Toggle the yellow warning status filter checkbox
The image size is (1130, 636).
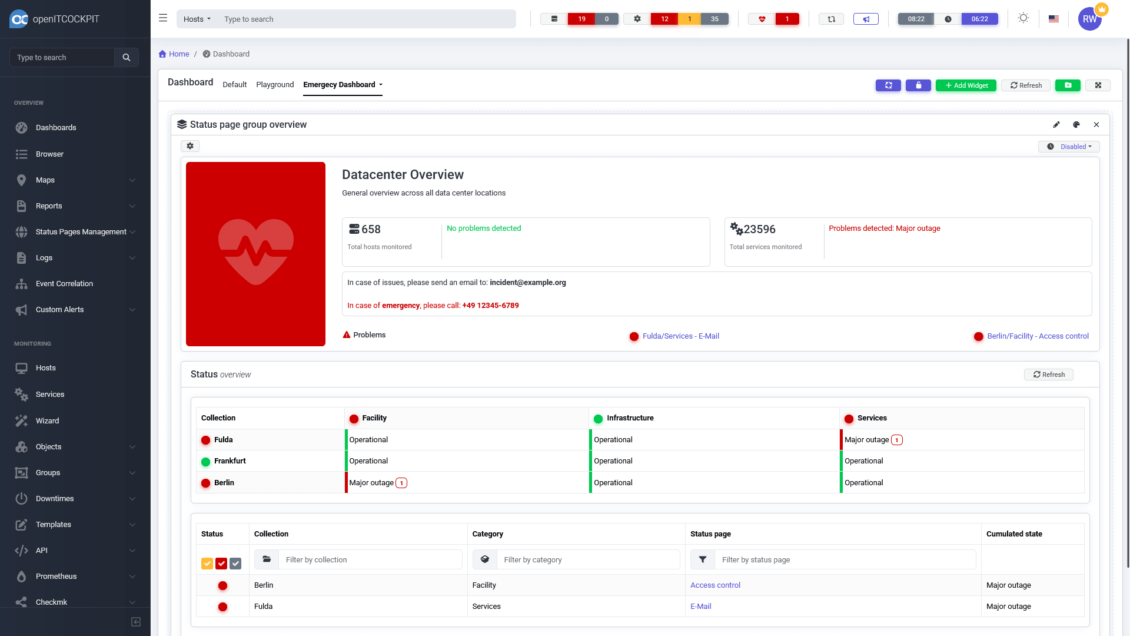click(207, 564)
